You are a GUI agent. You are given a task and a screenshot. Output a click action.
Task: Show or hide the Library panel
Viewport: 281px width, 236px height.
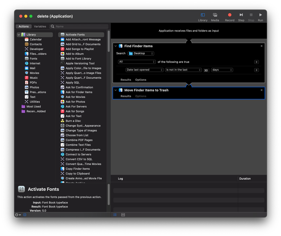(x=203, y=17)
